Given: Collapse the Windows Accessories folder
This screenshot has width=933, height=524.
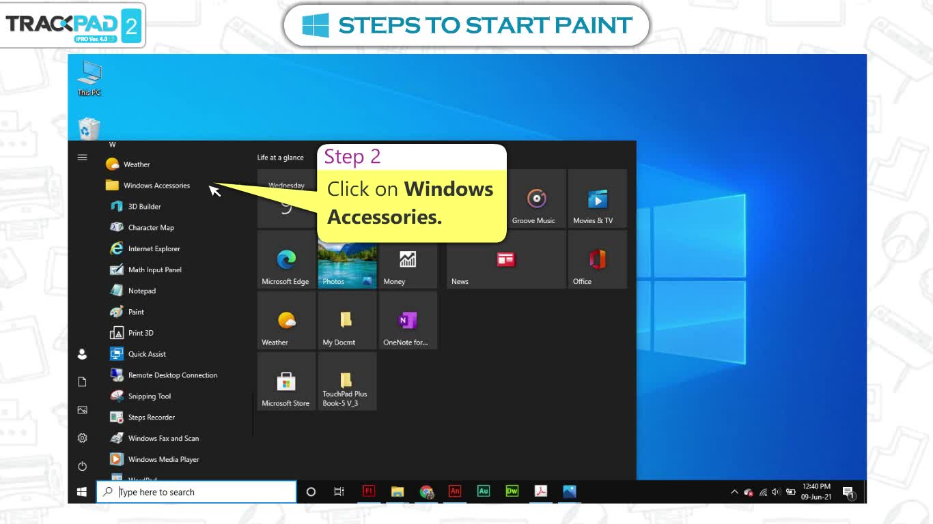Looking at the screenshot, I should pyautogui.click(x=148, y=186).
